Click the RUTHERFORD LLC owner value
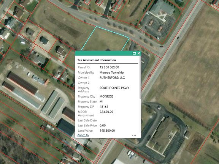Viewport: 219px width, 164px height. (x=112, y=78)
